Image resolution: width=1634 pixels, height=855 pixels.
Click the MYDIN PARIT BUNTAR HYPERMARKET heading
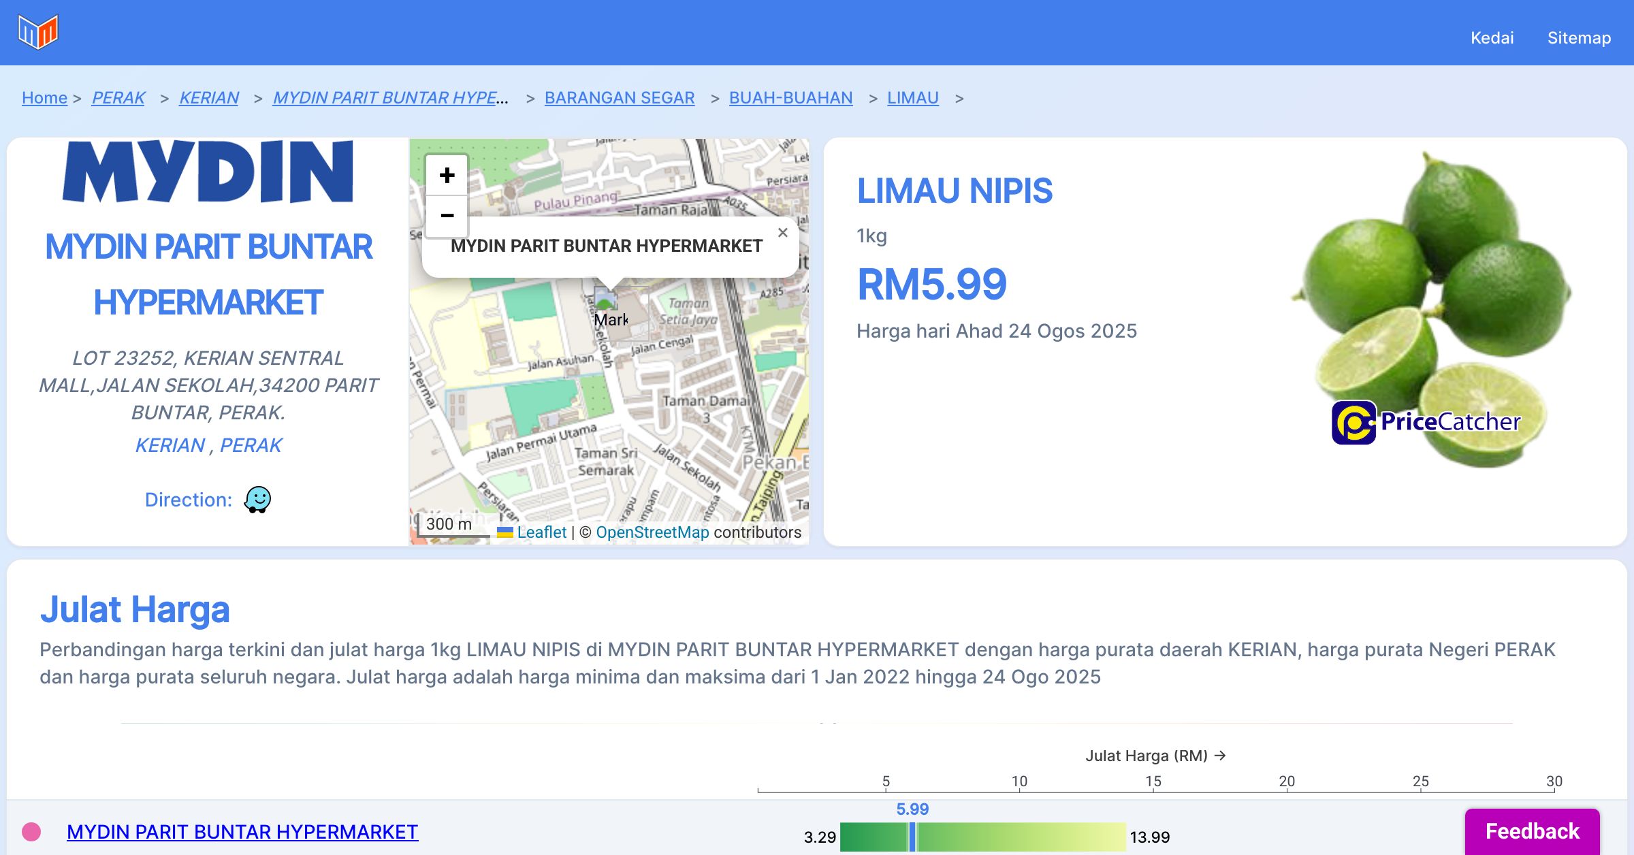(x=208, y=274)
